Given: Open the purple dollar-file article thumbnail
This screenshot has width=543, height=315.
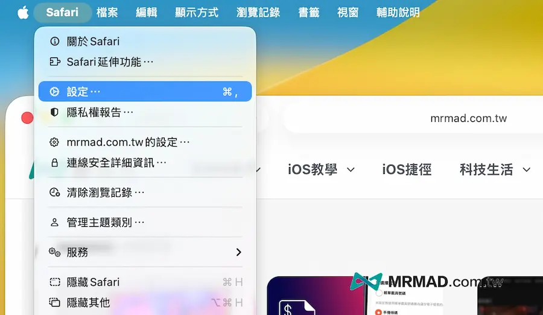Looking at the screenshot, I should tap(316, 296).
